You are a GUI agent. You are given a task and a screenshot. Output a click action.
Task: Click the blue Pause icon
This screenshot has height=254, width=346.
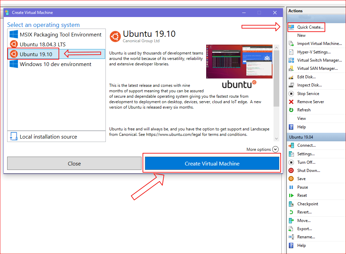[x=291, y=187]
